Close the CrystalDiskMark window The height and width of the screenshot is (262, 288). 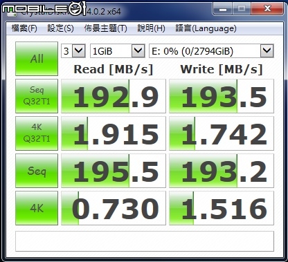(267, 9)
